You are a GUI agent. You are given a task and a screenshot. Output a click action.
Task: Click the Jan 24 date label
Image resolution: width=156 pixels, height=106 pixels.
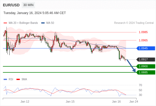point(134,101)
